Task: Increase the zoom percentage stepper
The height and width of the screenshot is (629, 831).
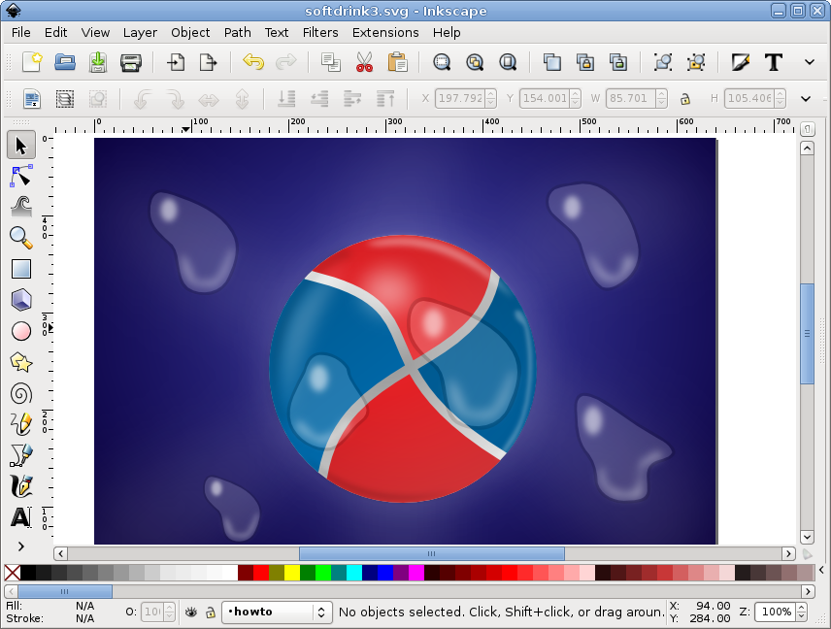Action: tap(801, 608)
